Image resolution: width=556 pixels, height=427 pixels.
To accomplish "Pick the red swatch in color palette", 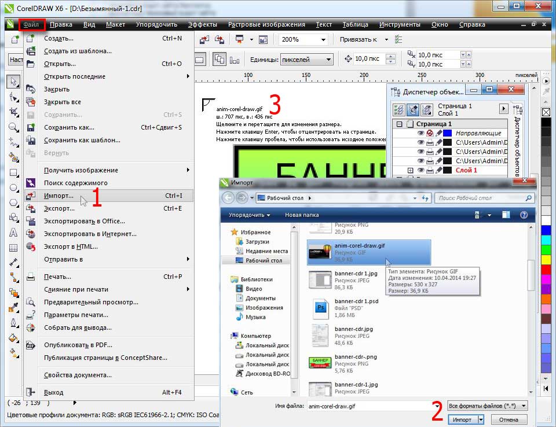I will coord(546,269).
